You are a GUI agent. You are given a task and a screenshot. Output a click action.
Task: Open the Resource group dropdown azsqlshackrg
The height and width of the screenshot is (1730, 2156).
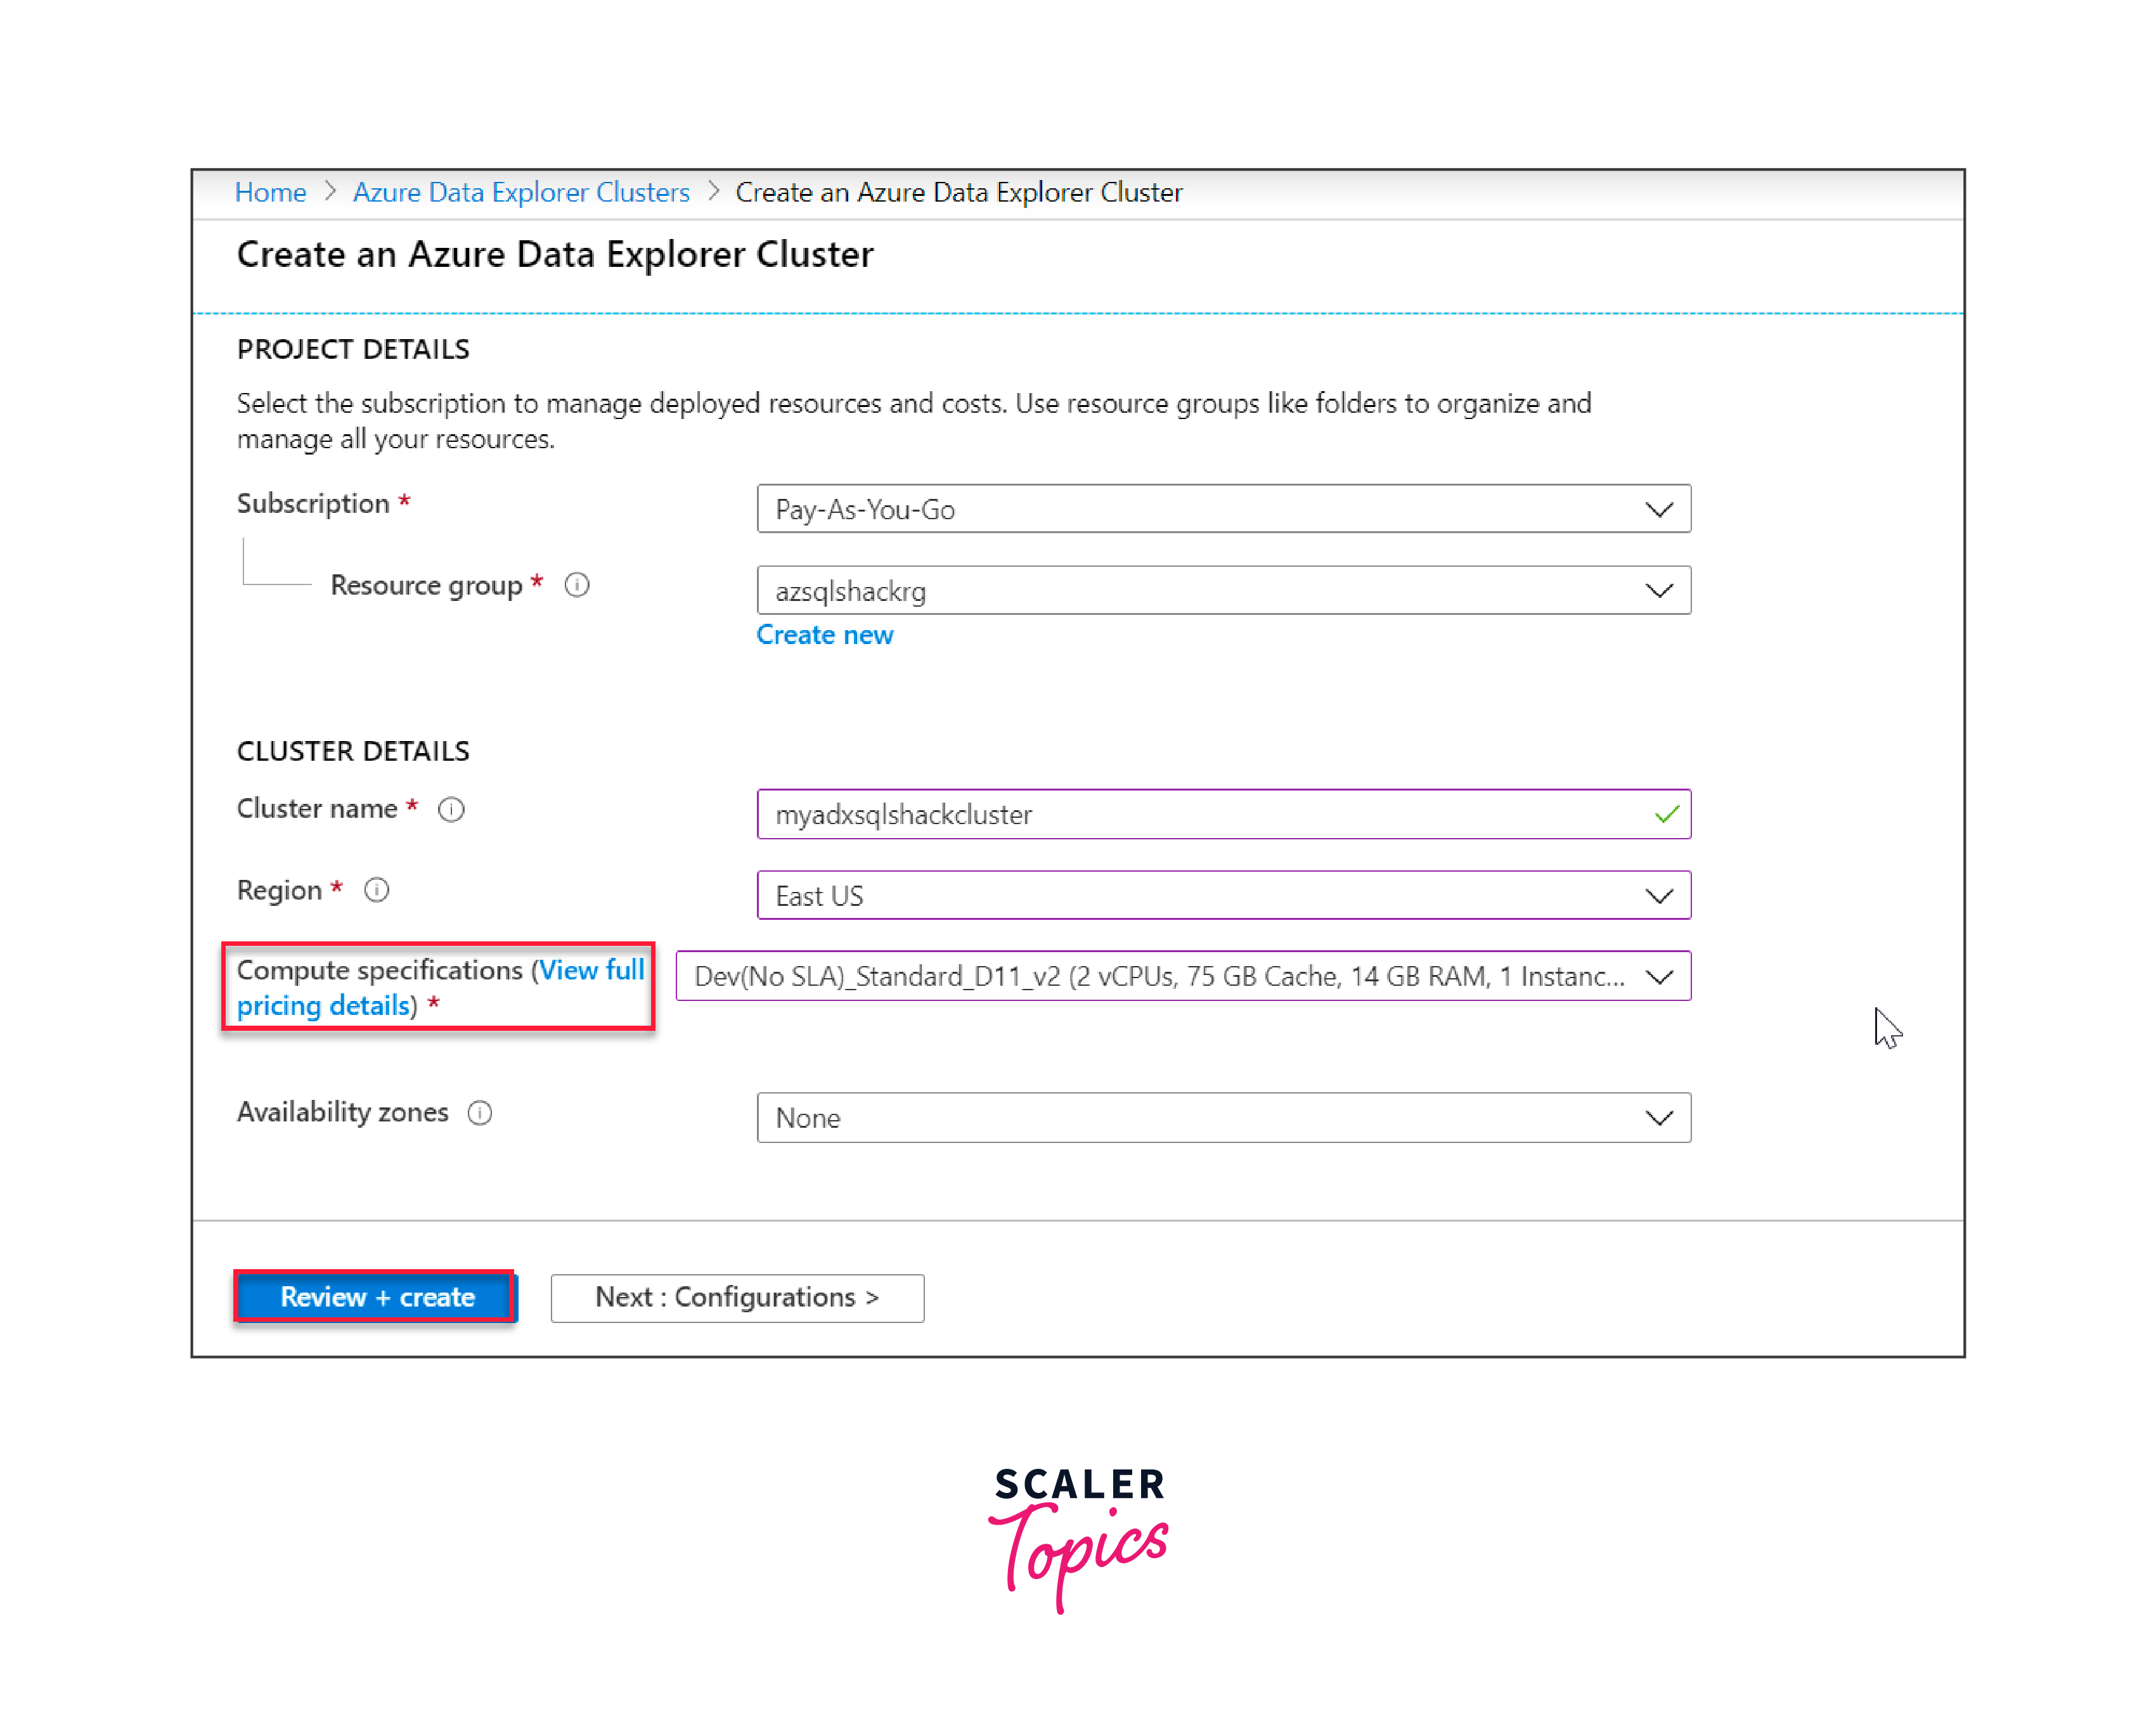(x=1223, y=590)
